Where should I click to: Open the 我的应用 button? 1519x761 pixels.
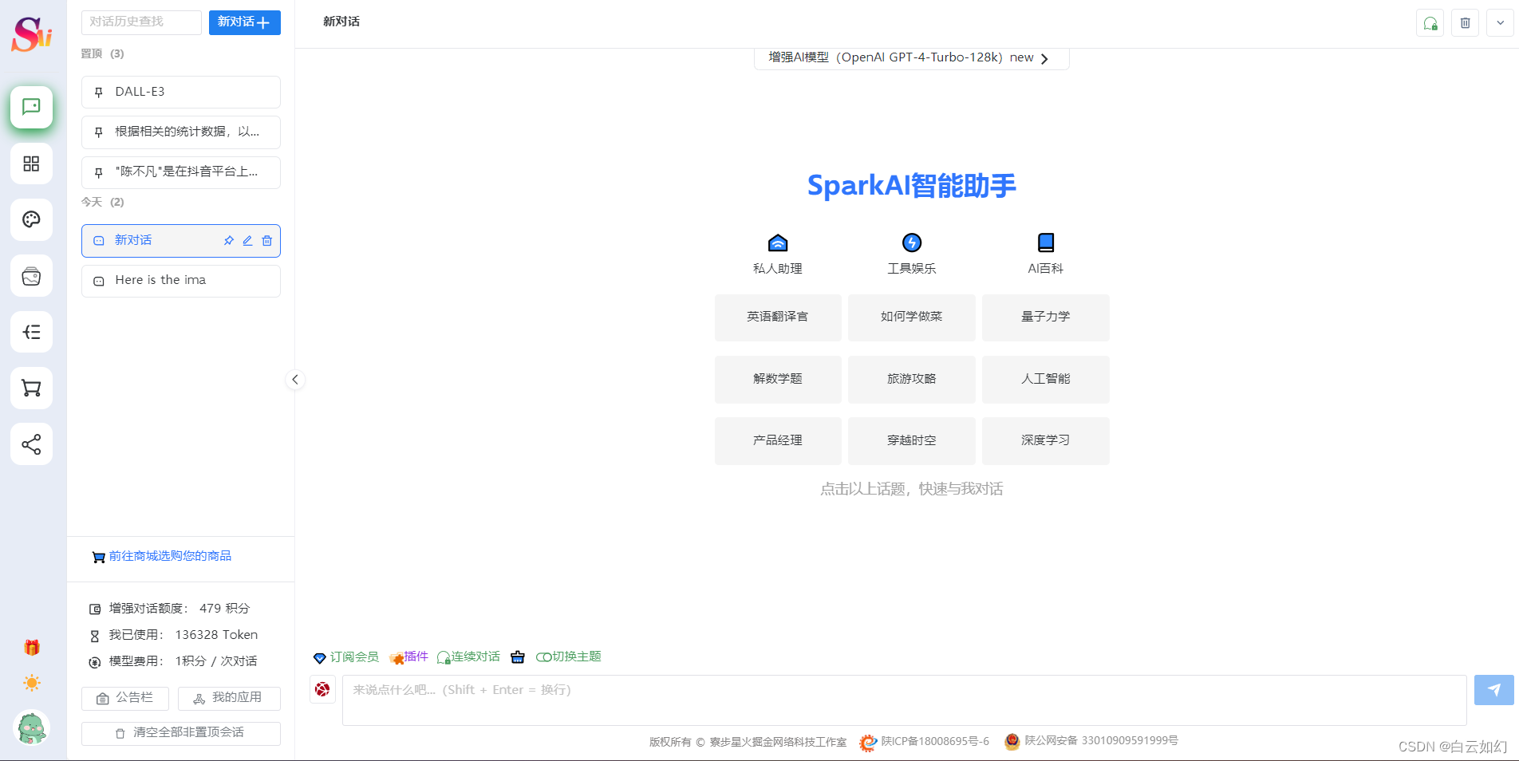pyautogui.click(x=229, y=698)
